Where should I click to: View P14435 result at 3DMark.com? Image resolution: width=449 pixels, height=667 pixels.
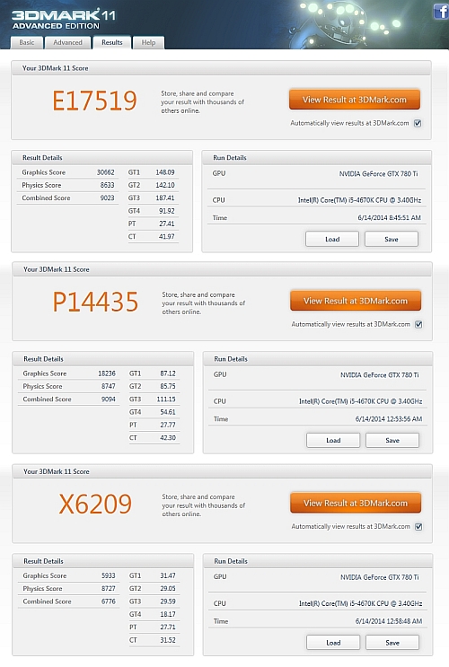click(356, 301)
